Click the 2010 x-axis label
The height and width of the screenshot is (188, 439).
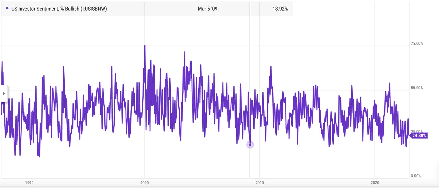(259, 183)
